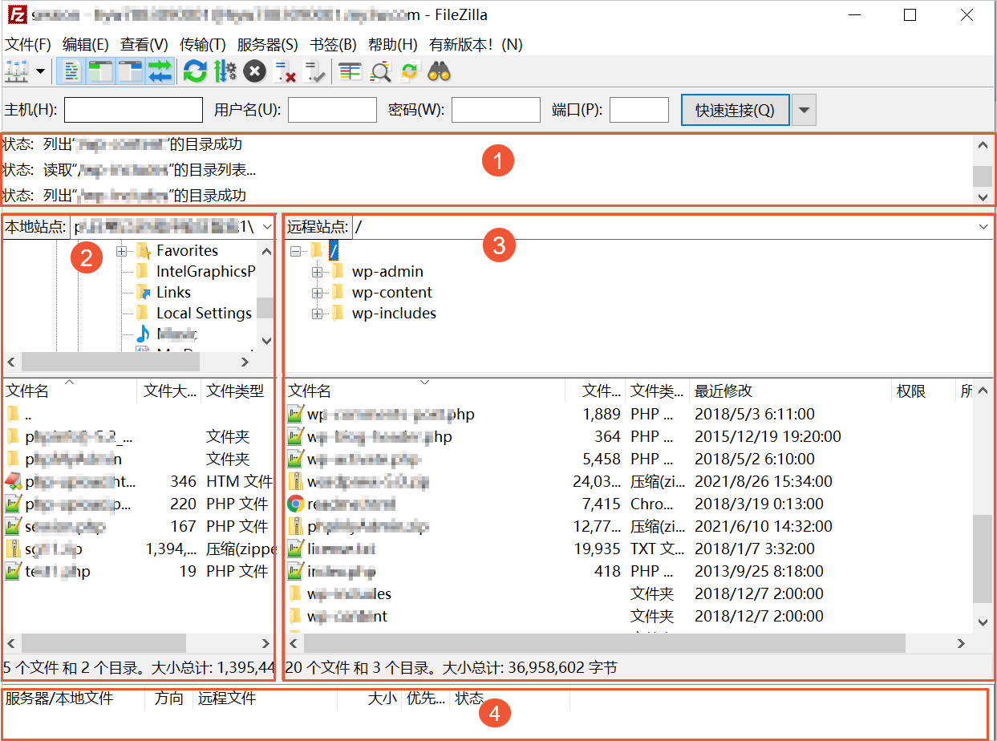Search for files with the binoculars icon
This screenshot has height=741, width=997.
[x=439, y=72]
